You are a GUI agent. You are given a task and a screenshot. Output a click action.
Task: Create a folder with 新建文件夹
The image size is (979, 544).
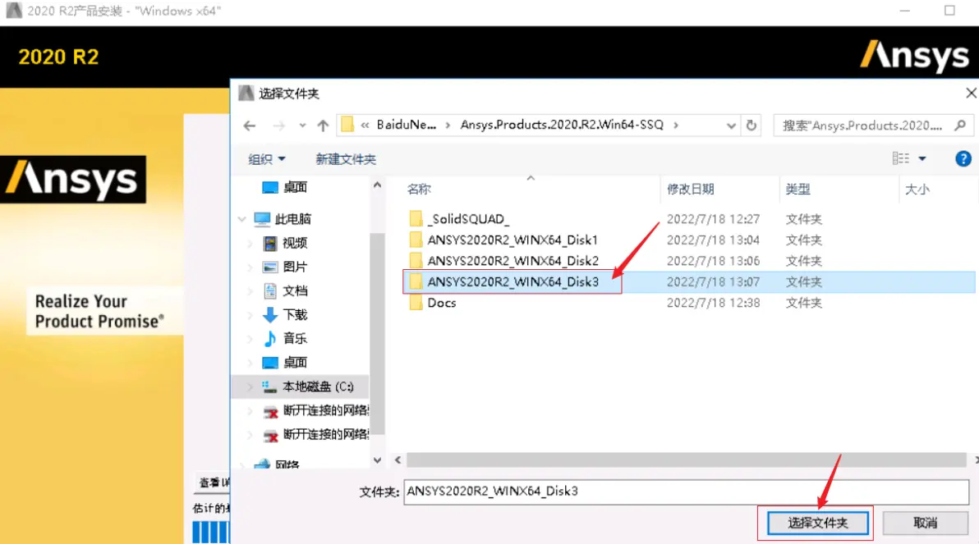tap(346, 158)
